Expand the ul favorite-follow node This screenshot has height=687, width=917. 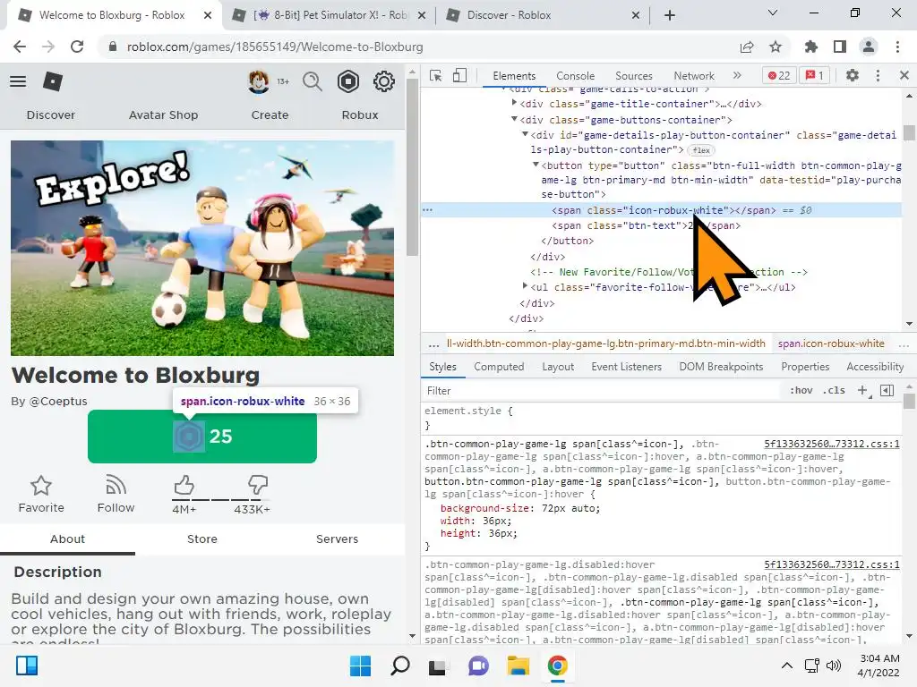[x=525, y=285]
